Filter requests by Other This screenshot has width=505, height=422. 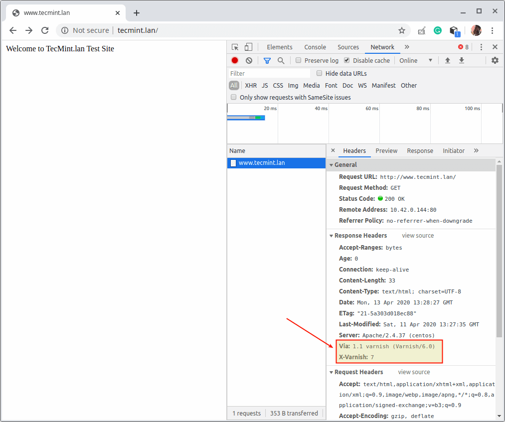(409, 85)
